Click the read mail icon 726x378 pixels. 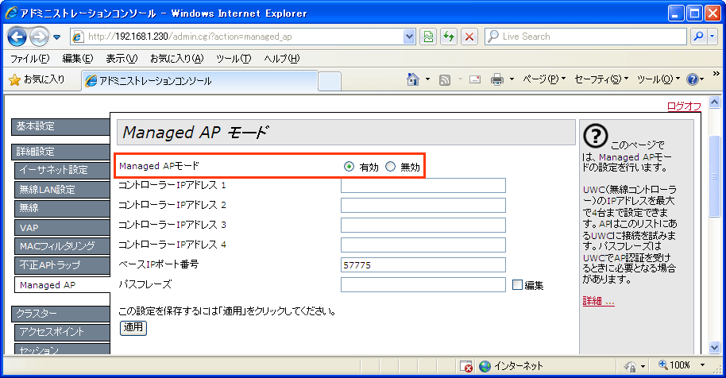pos(475,79)
